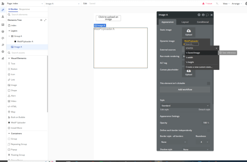
Task: Open the Image A element selector dropdown
Action: click(x=62, y=4)
